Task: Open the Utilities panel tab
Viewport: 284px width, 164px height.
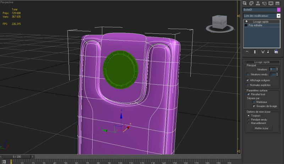Action: tap(277, 3)
